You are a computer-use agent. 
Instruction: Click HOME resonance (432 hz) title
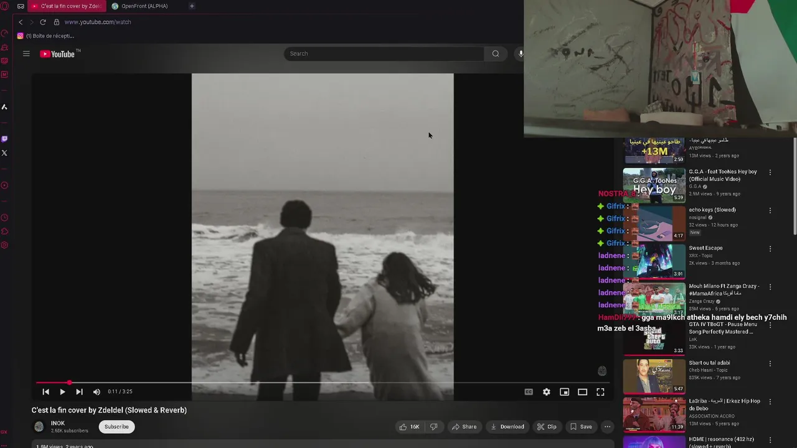coord(721,442)
